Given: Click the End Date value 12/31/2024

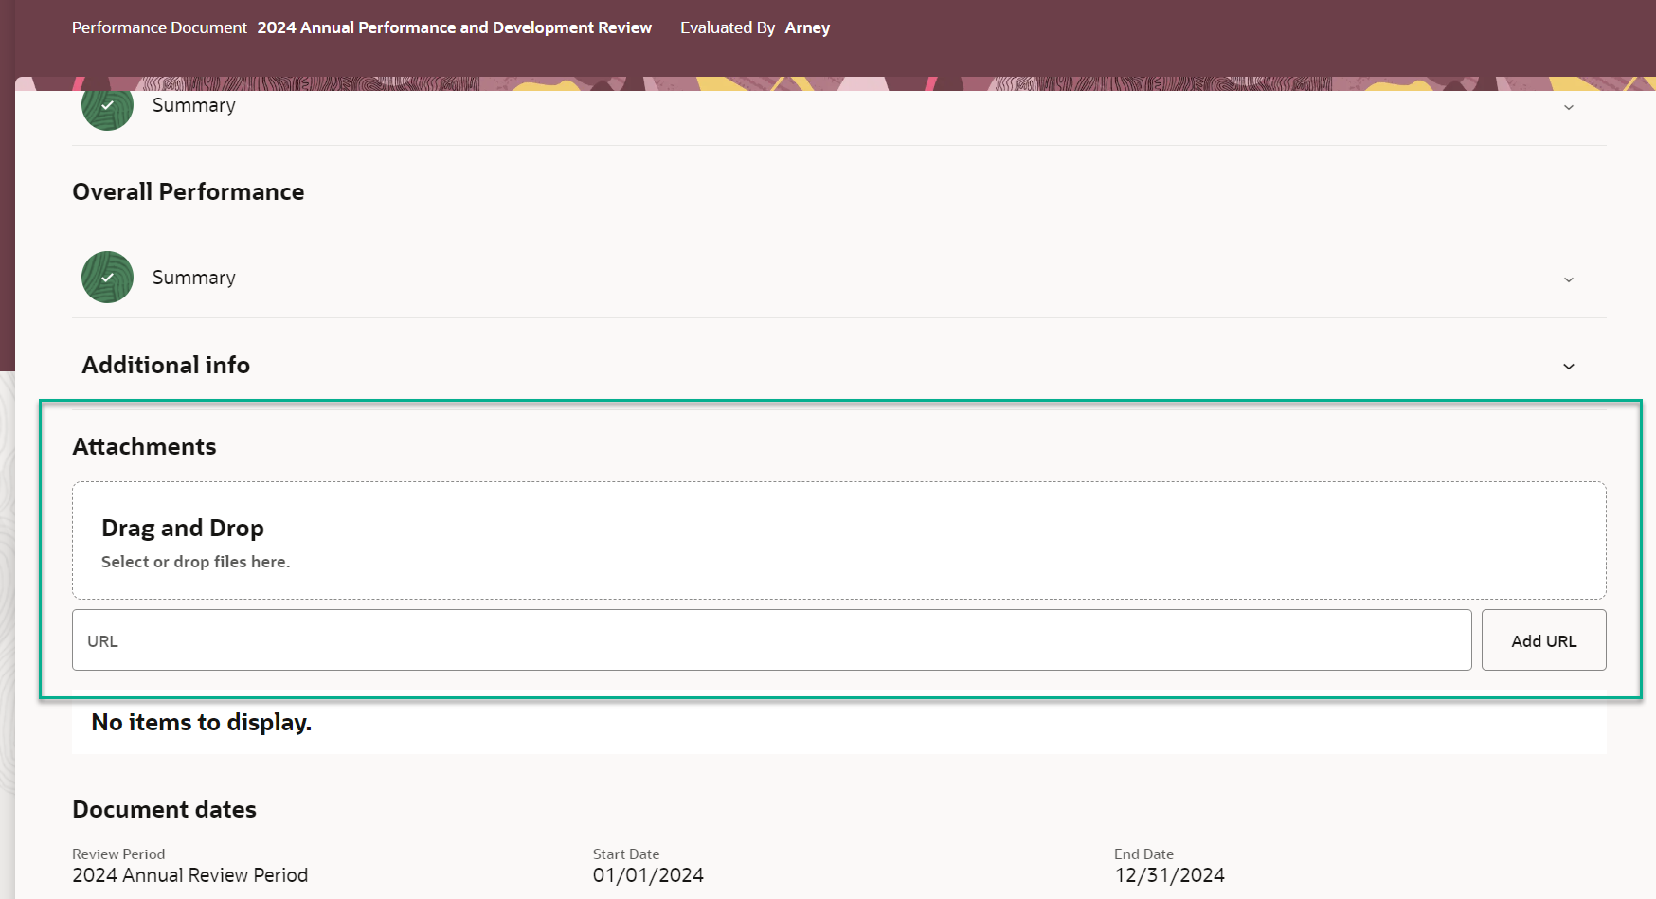Looking at the screenshot, I should pos(1170,874).
